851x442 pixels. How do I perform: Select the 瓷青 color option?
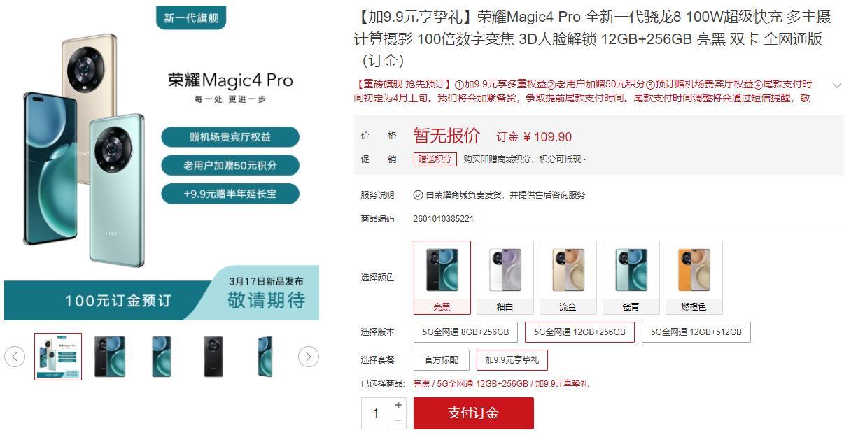coord(631,278)
